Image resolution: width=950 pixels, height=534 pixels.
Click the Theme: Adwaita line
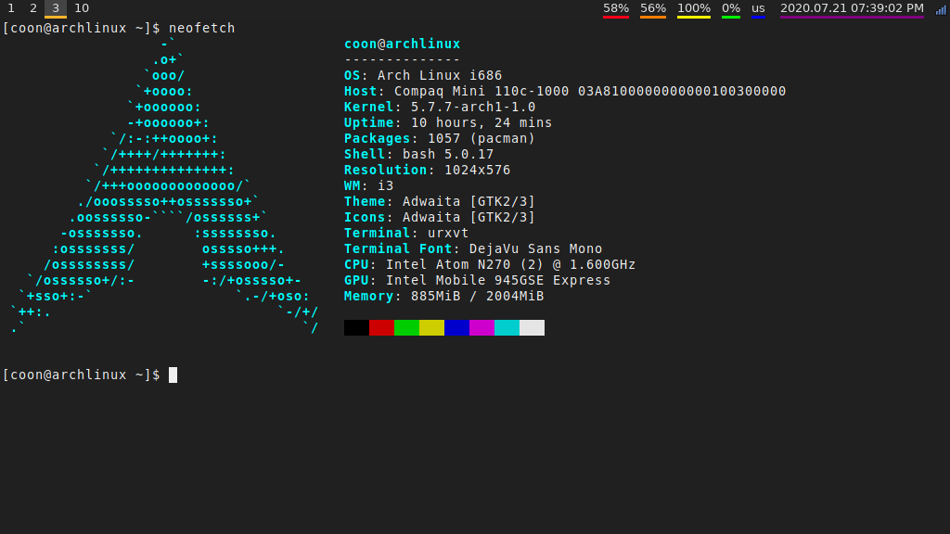tap(440, 201)
